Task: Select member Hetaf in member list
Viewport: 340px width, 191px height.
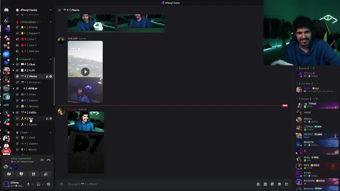Action: pyautogui.click(x=317, y=112)
